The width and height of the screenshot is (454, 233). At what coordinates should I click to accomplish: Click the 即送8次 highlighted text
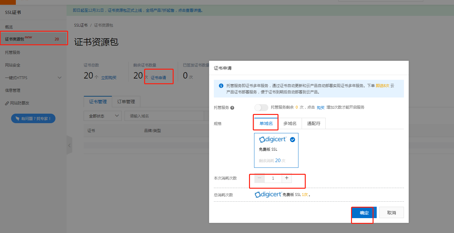[x=382, y=86]
